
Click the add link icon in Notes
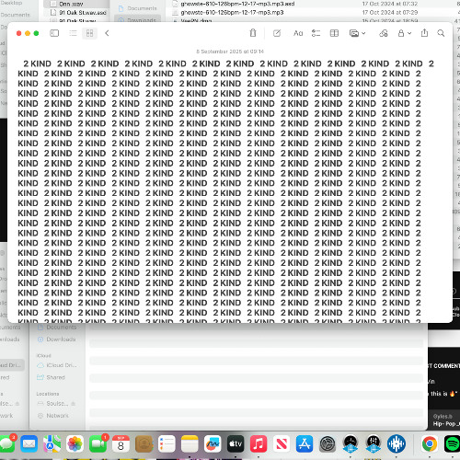(x=384, y=33)
